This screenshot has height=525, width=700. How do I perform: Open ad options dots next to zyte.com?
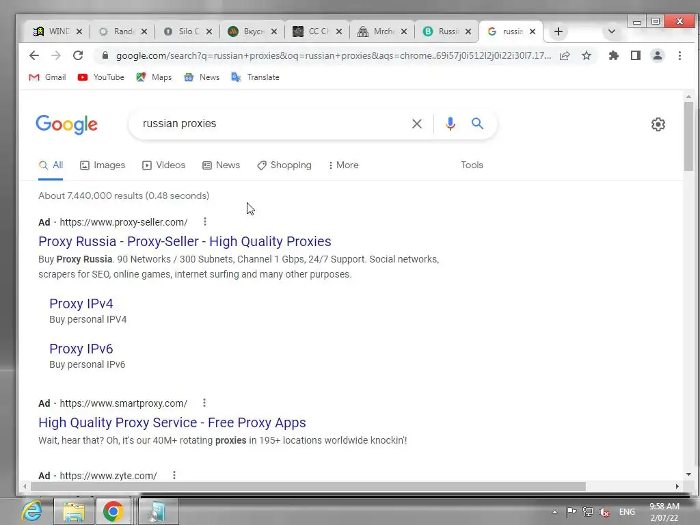(174, 476)
